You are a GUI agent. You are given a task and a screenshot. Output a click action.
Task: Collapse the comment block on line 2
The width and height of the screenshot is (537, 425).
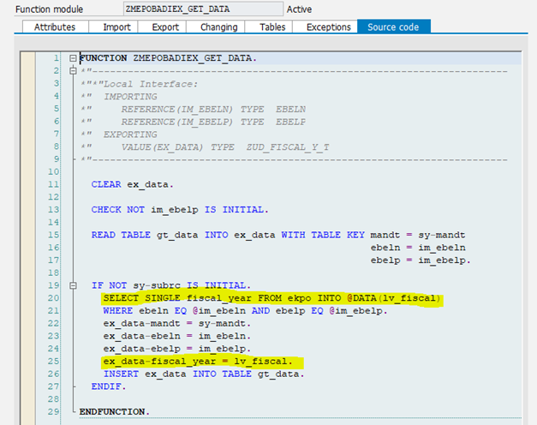pyautogui.click(x=73, y=71)
